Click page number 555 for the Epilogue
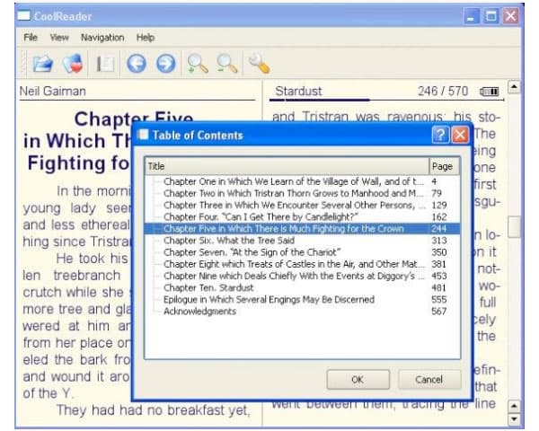 (439, 299)
